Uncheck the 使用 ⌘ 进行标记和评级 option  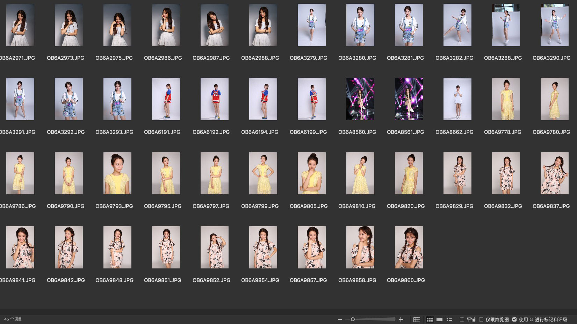[514, 319]
